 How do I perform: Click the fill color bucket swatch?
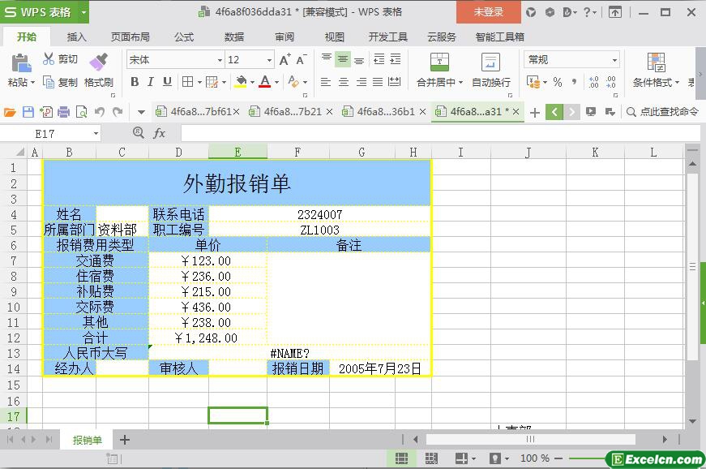(x=240, y=82)
